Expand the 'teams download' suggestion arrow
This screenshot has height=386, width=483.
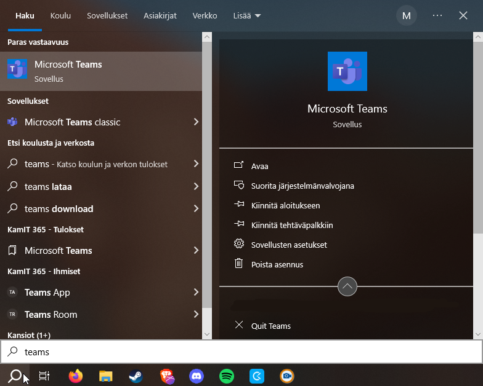tap(196, 209)
